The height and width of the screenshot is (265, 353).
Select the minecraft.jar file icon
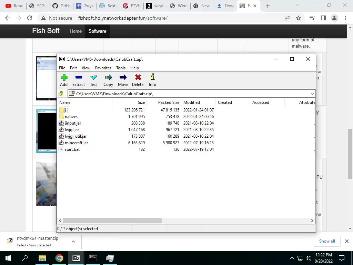pyautogui.click(x=61, y=143)
